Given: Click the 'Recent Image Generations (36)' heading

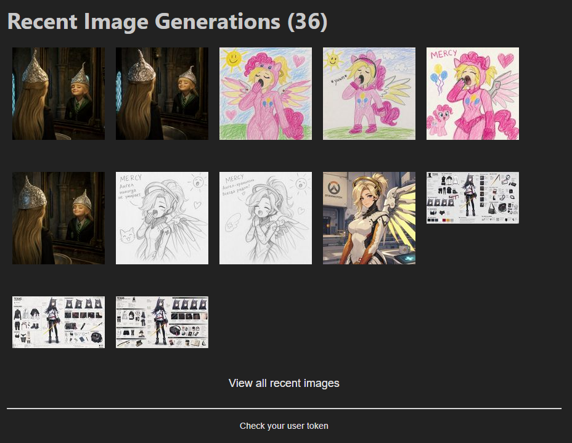Looking at the screenshot, I should (x=168, y=22).
